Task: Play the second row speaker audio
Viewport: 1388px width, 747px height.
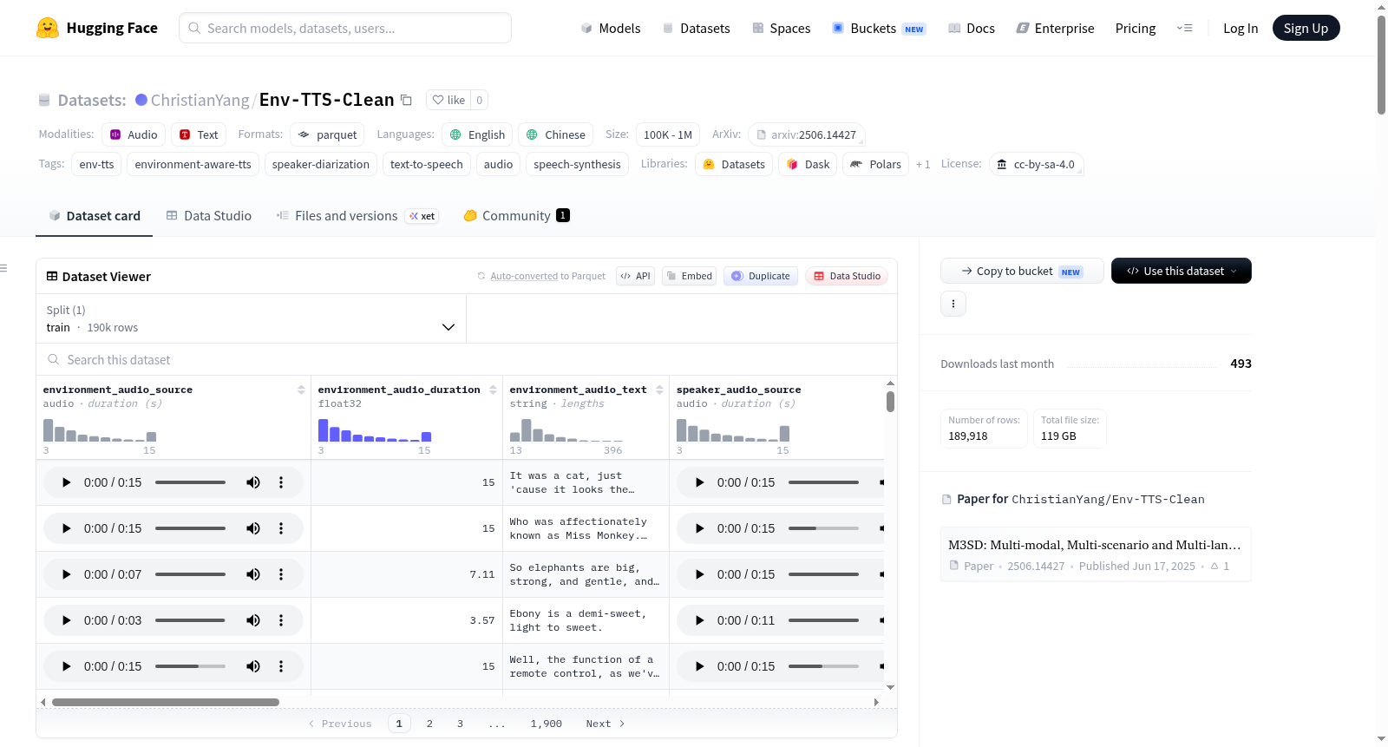Action: 699,528
